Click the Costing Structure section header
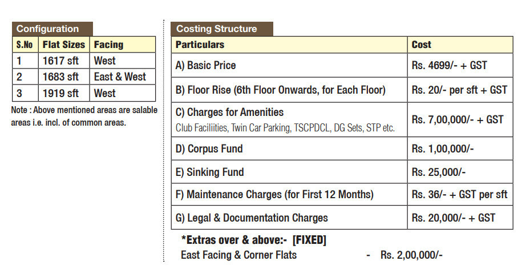The height and width of the screenshot is (269, 526). [x=217, y=29]
